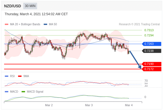163x110 pixels.
Task: Select the 0.7263 pivot price tag
Action: pos(152,44)
